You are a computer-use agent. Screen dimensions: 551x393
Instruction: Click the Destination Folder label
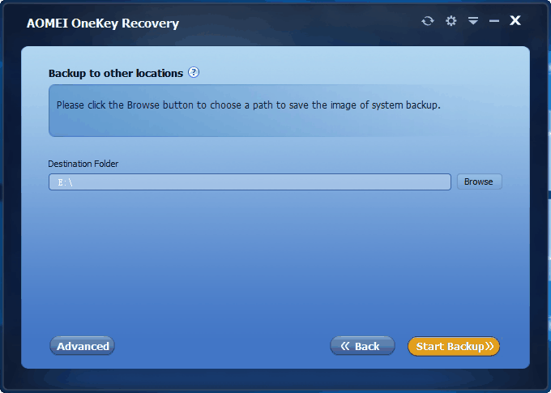click(x=83, y=164)
